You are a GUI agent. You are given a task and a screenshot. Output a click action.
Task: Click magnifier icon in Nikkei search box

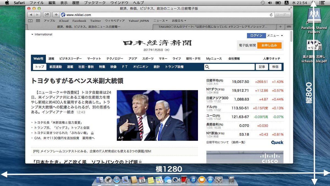207,67
